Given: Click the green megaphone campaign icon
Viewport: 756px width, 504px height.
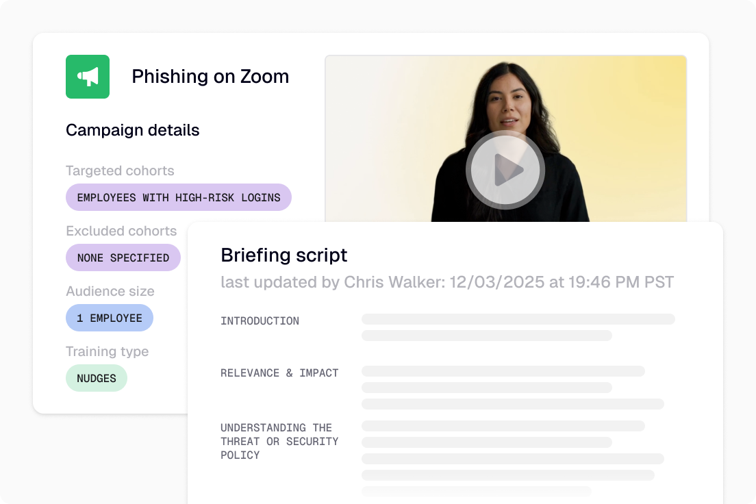Looking at the screenshot, I should pos(87,77).
